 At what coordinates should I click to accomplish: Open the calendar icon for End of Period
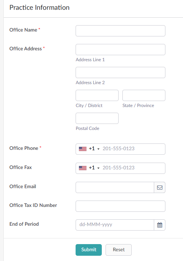159,225
